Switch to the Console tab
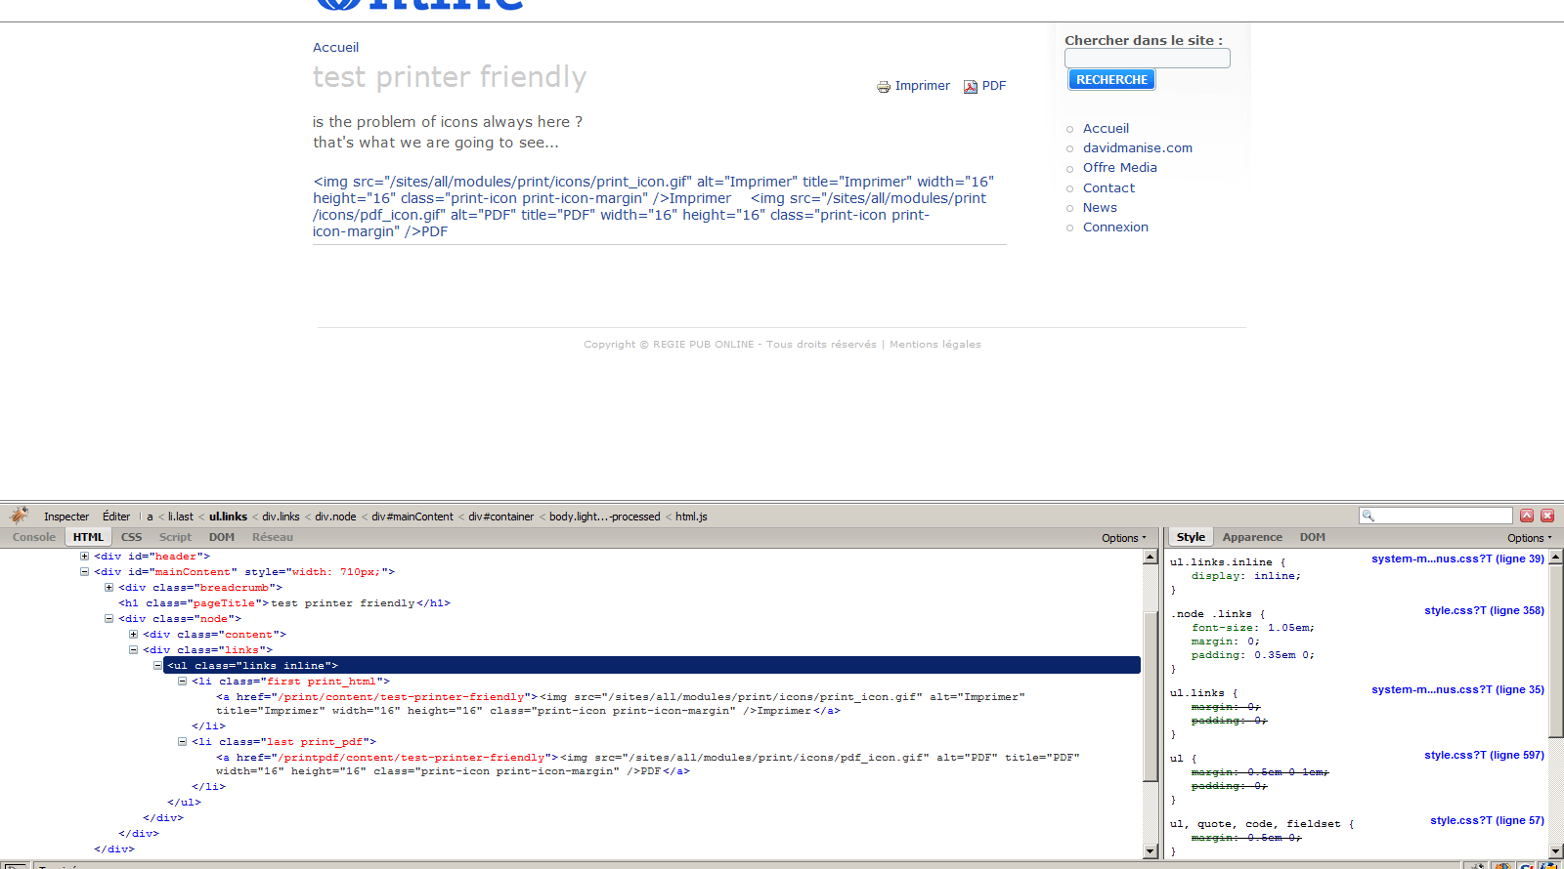Image resolution: width=1564 pixels, height=869 pixels. pos(34,537)
